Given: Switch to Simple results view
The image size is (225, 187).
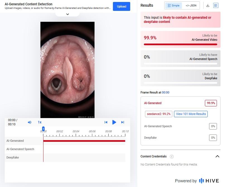Looking at the screenshot, I should [x=173, y=6].
